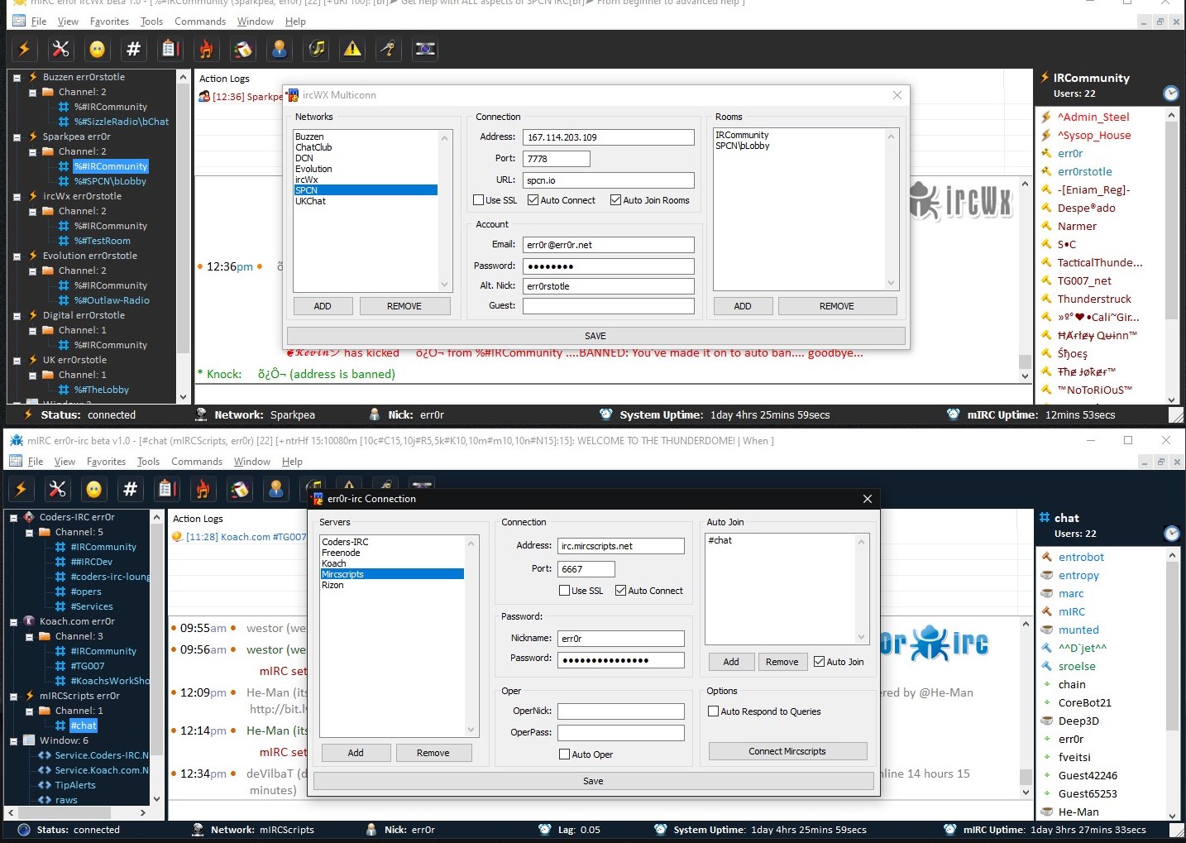
Task: Collapse Digital err0rstotle tree node
Action: (x=17, y=316)
